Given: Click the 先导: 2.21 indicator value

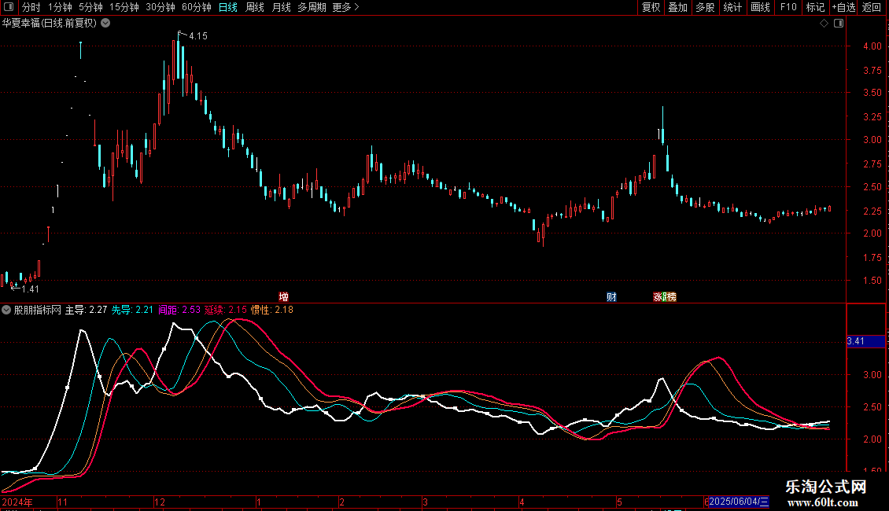Looking at the screenshot, I should pos(132,310).
